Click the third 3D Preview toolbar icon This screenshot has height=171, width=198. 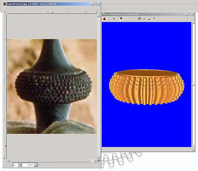pos(114,19)
